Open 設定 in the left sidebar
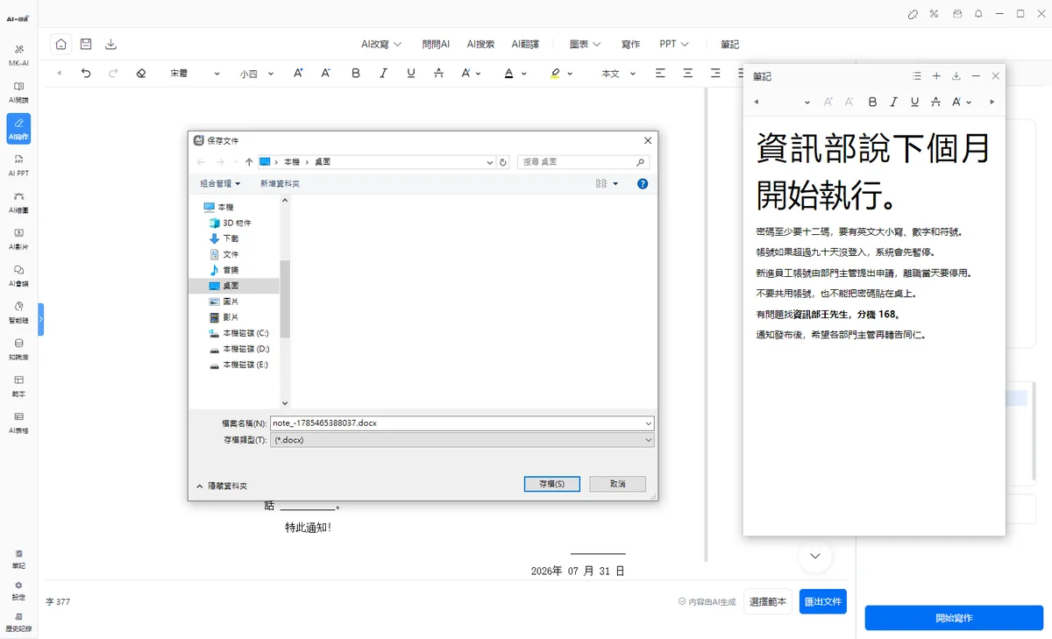1052x639 pixels. [18, 591]
